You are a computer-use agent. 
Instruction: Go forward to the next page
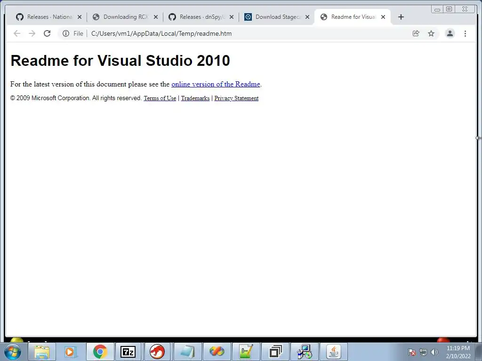coord(32,33)
